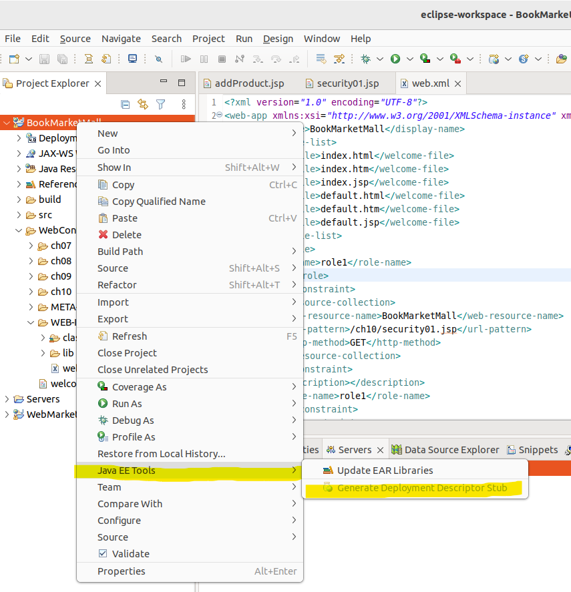Open the Build Path submenu
The height and width of the screenshot is (592, 571).
(190, 252)
